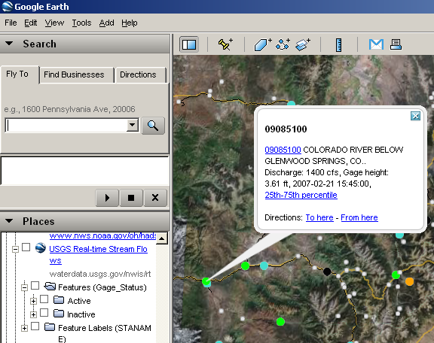This screenshot has height=343, width=434.
Task: Collapse the USGS Real-time Stream Flows node
Action: coord(16,249)
